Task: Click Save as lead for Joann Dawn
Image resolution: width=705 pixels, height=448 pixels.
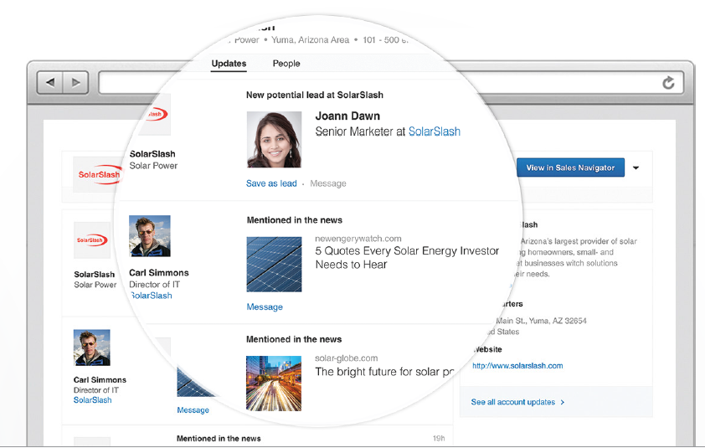Action: pos(271,183)
